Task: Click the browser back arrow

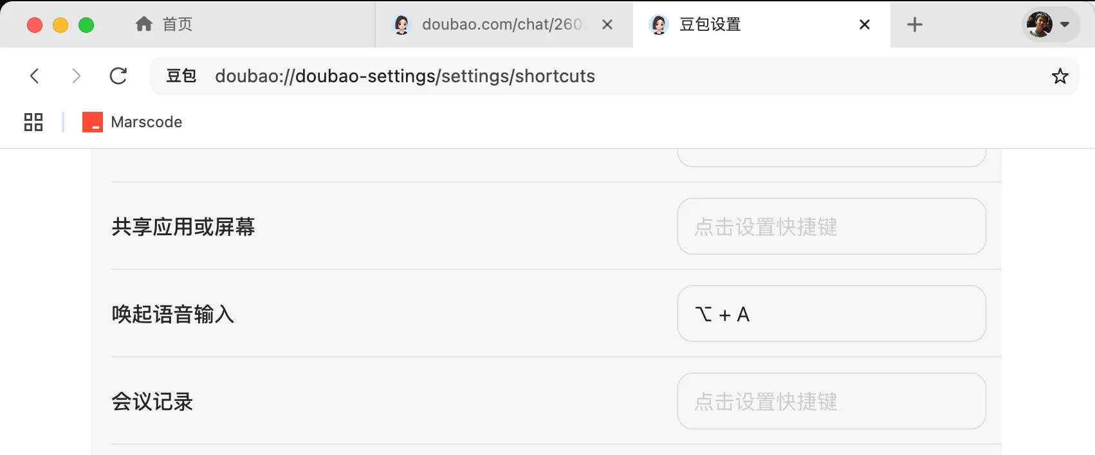Action: (x=35, y=76)
